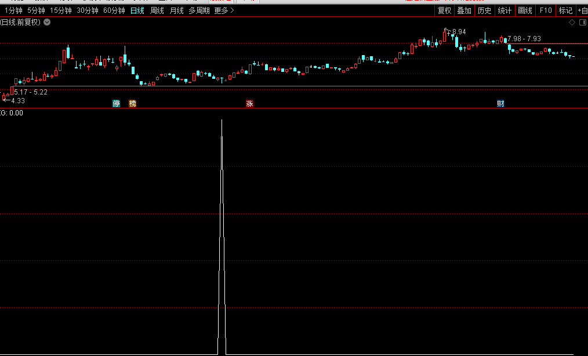The image size is (588, 356).
Task: Expand the 更多 periods menu
Action: 224,10
